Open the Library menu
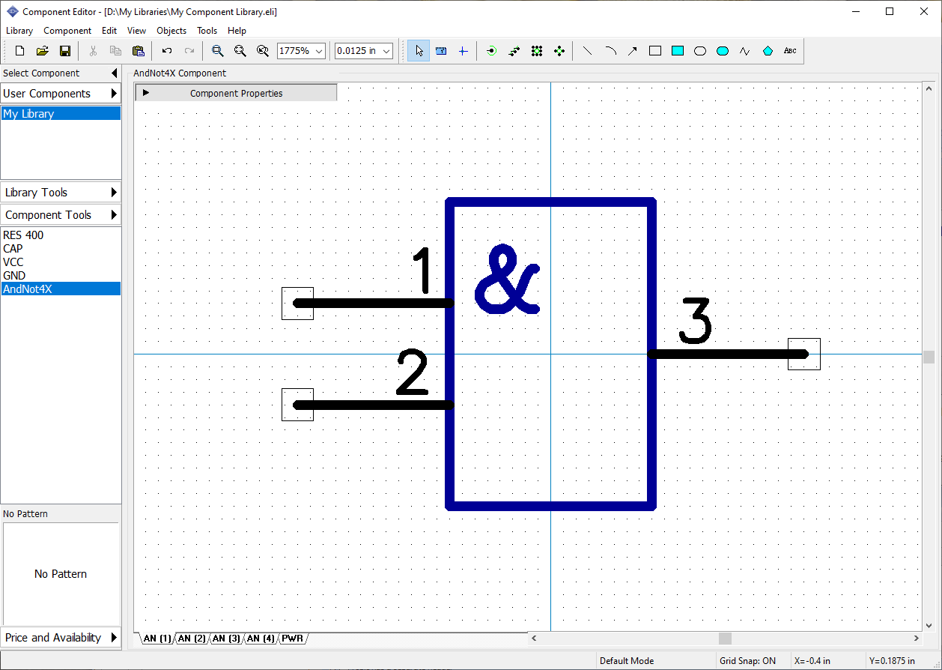 [19, 31]
